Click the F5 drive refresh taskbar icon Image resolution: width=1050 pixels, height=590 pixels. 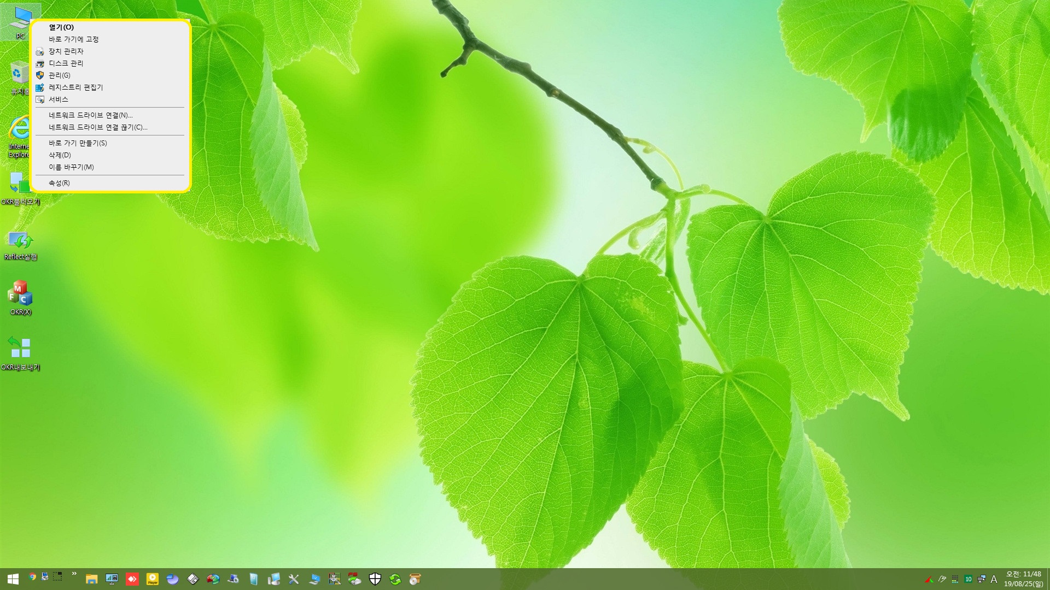(x=354, y=579)
